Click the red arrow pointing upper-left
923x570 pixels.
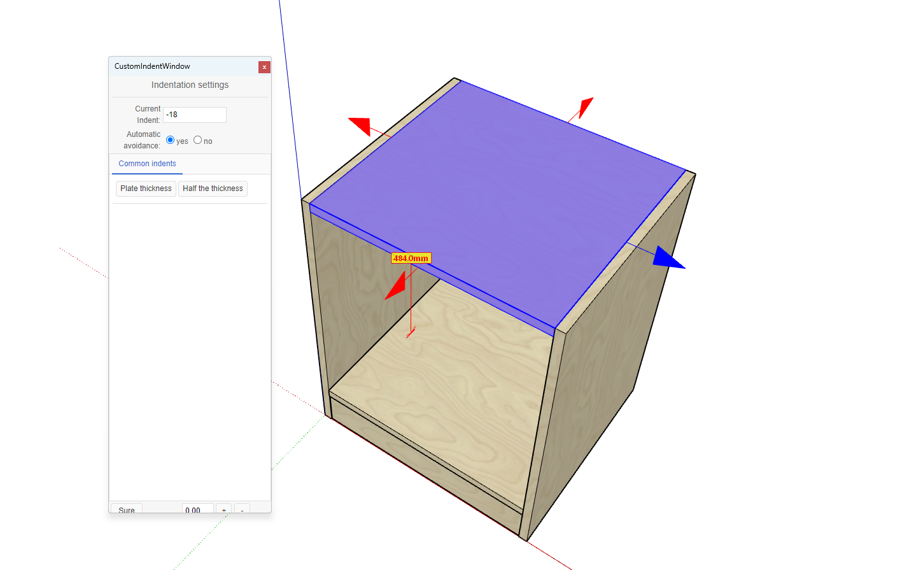point(360,125)
